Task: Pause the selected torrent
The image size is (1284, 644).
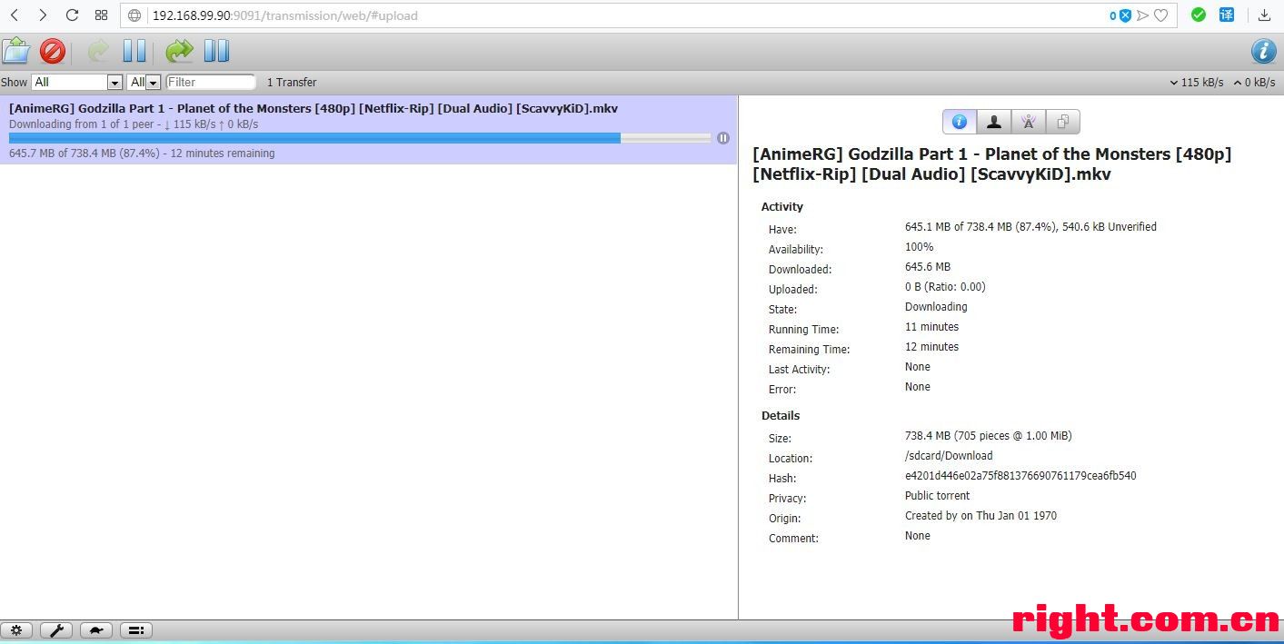Action: 134,51
